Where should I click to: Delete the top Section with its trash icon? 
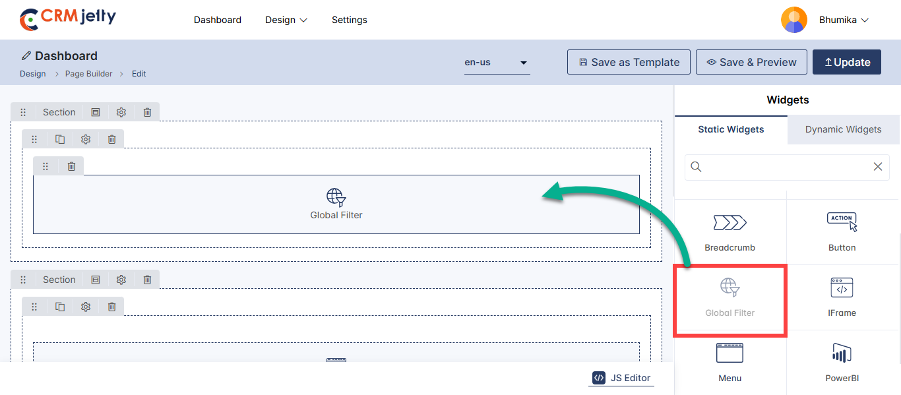[x=147, y=112]
